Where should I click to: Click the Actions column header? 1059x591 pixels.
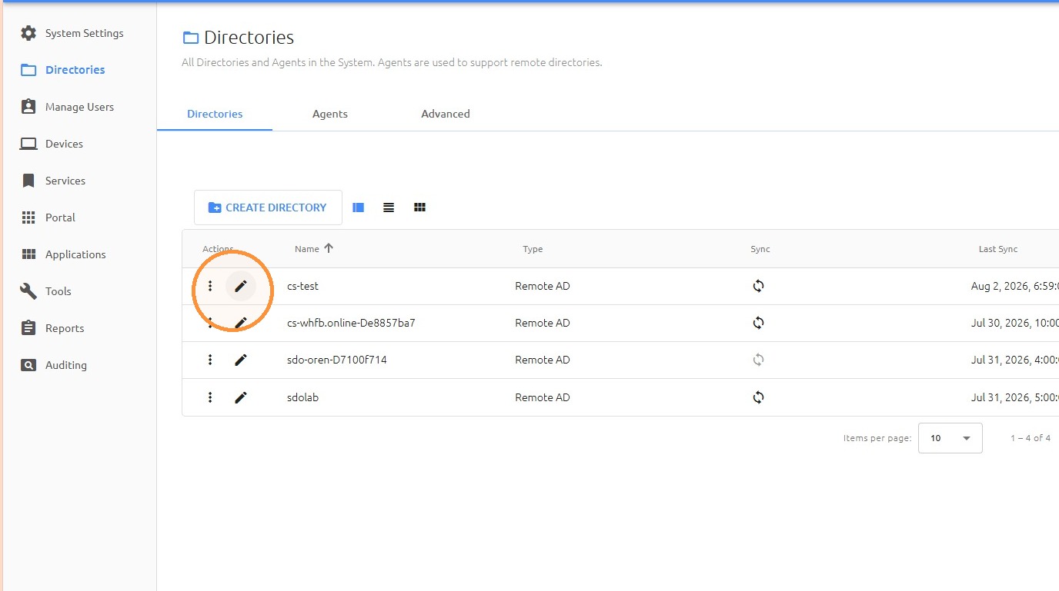pos(218,249)
